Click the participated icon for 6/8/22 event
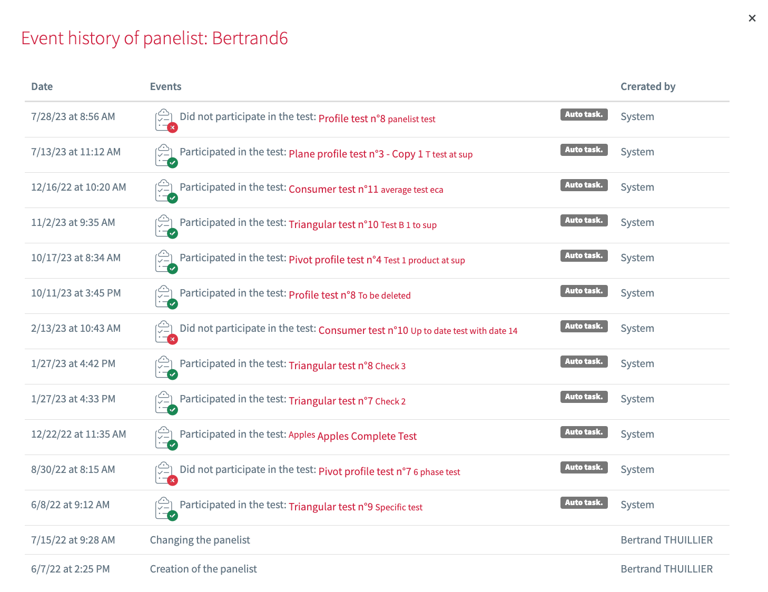 165,508
